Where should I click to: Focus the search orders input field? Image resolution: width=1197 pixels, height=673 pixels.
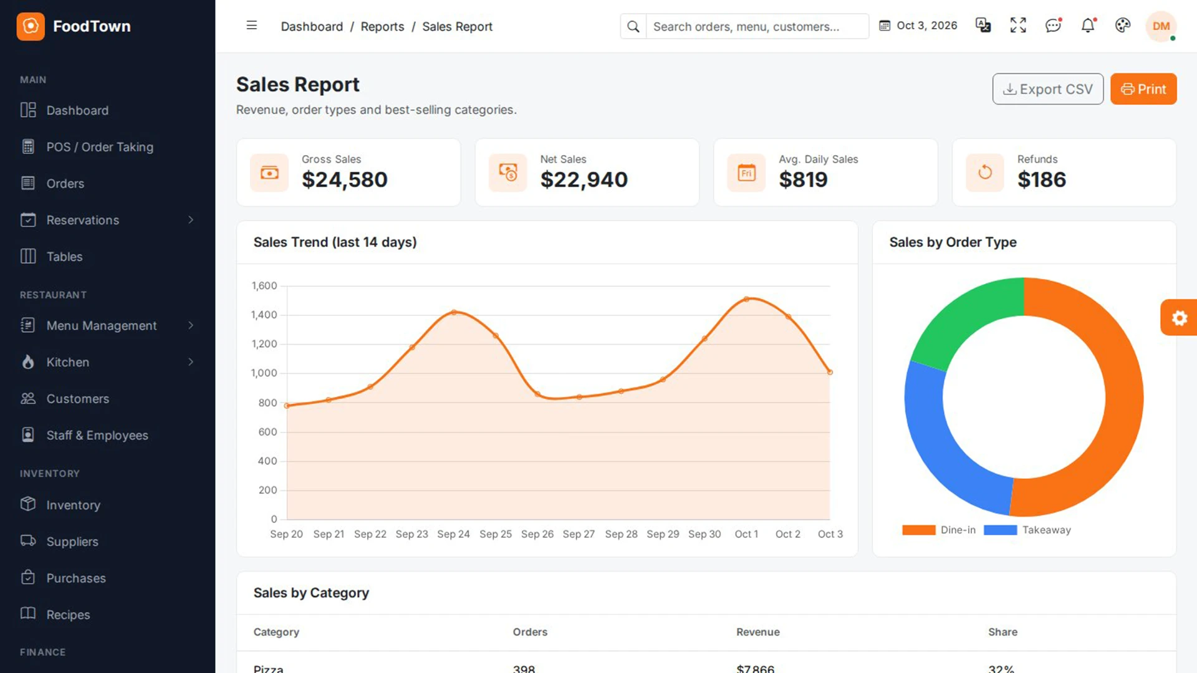pos(757,26)
